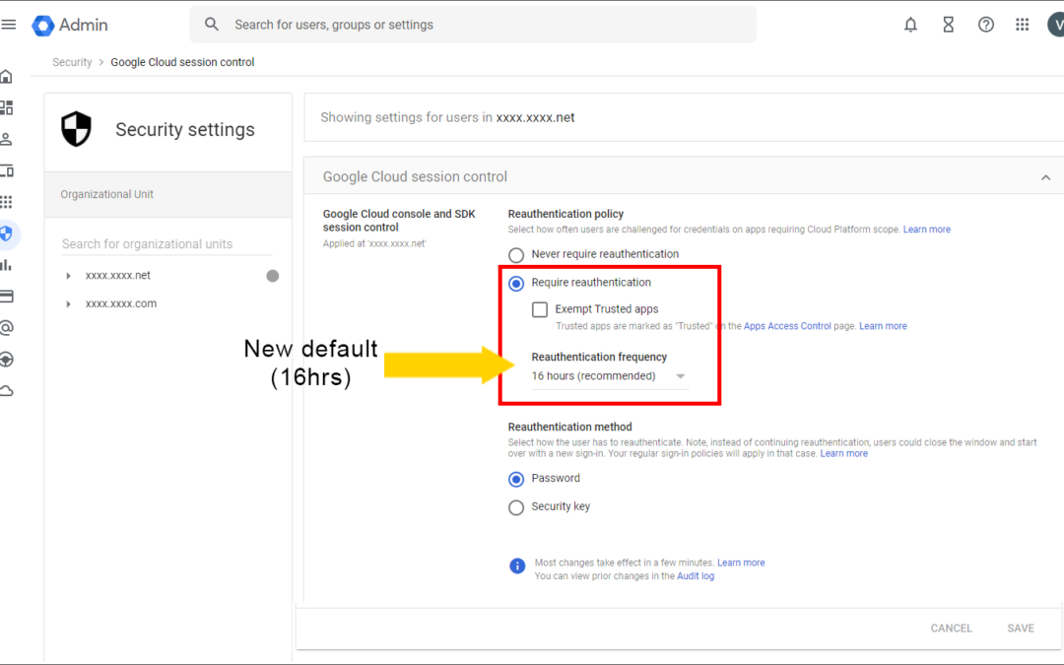Open Users sidebar icon
Viewport: 1064px width, 665px height.
click(7, 139)
